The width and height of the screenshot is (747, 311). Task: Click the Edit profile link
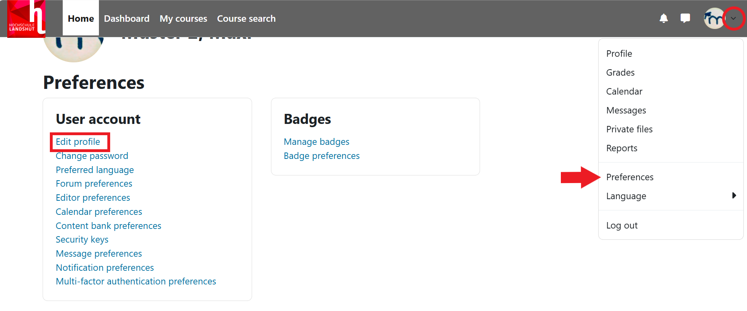click(x=78, y=142)
